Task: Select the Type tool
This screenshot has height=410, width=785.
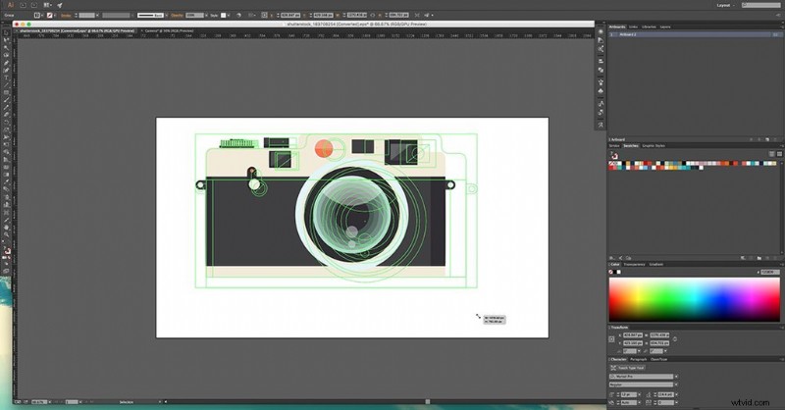Action: (x=6, y=77)
